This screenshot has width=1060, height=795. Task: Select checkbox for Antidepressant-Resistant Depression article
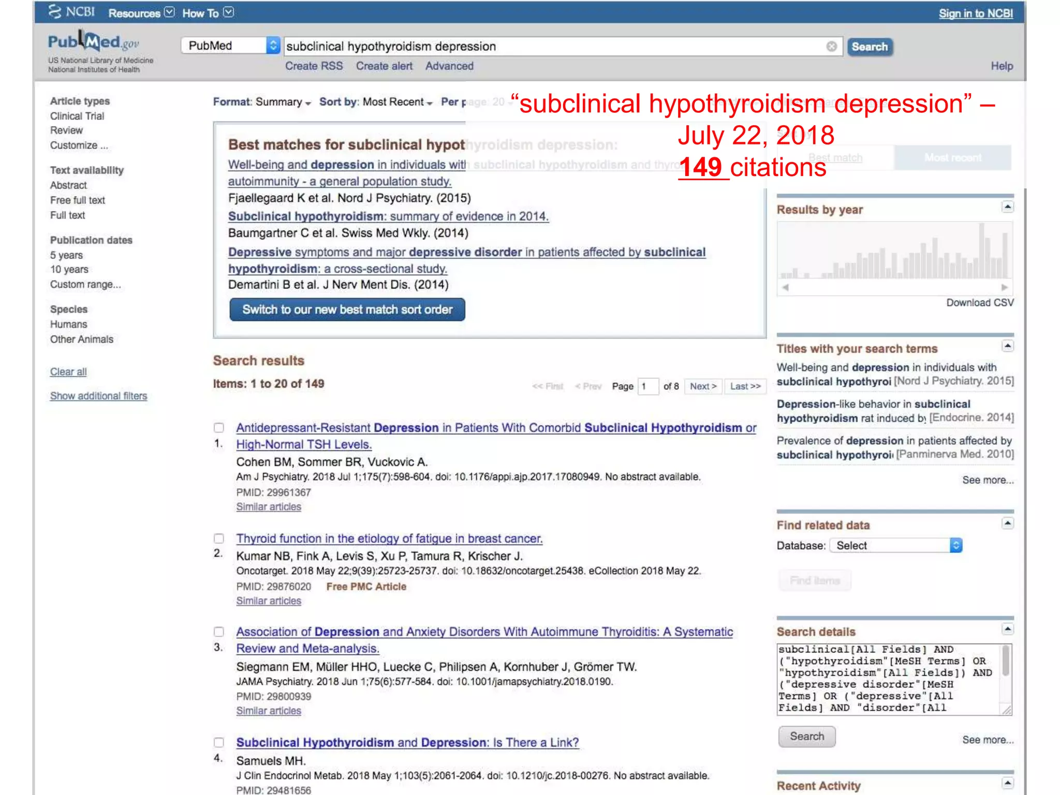point(219,428)
